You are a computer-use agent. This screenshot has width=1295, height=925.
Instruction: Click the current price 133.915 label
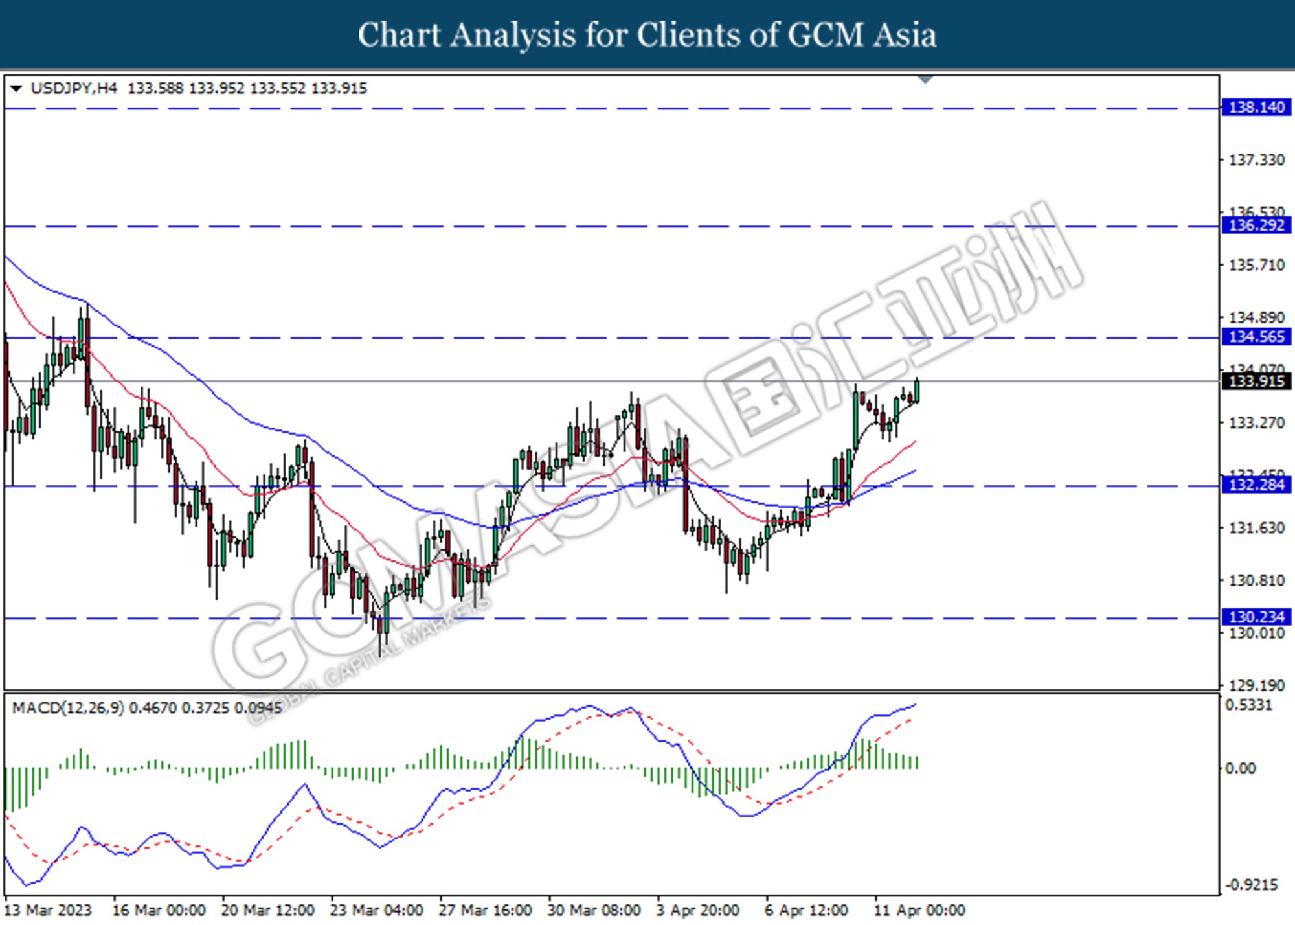pos(1256,381)
